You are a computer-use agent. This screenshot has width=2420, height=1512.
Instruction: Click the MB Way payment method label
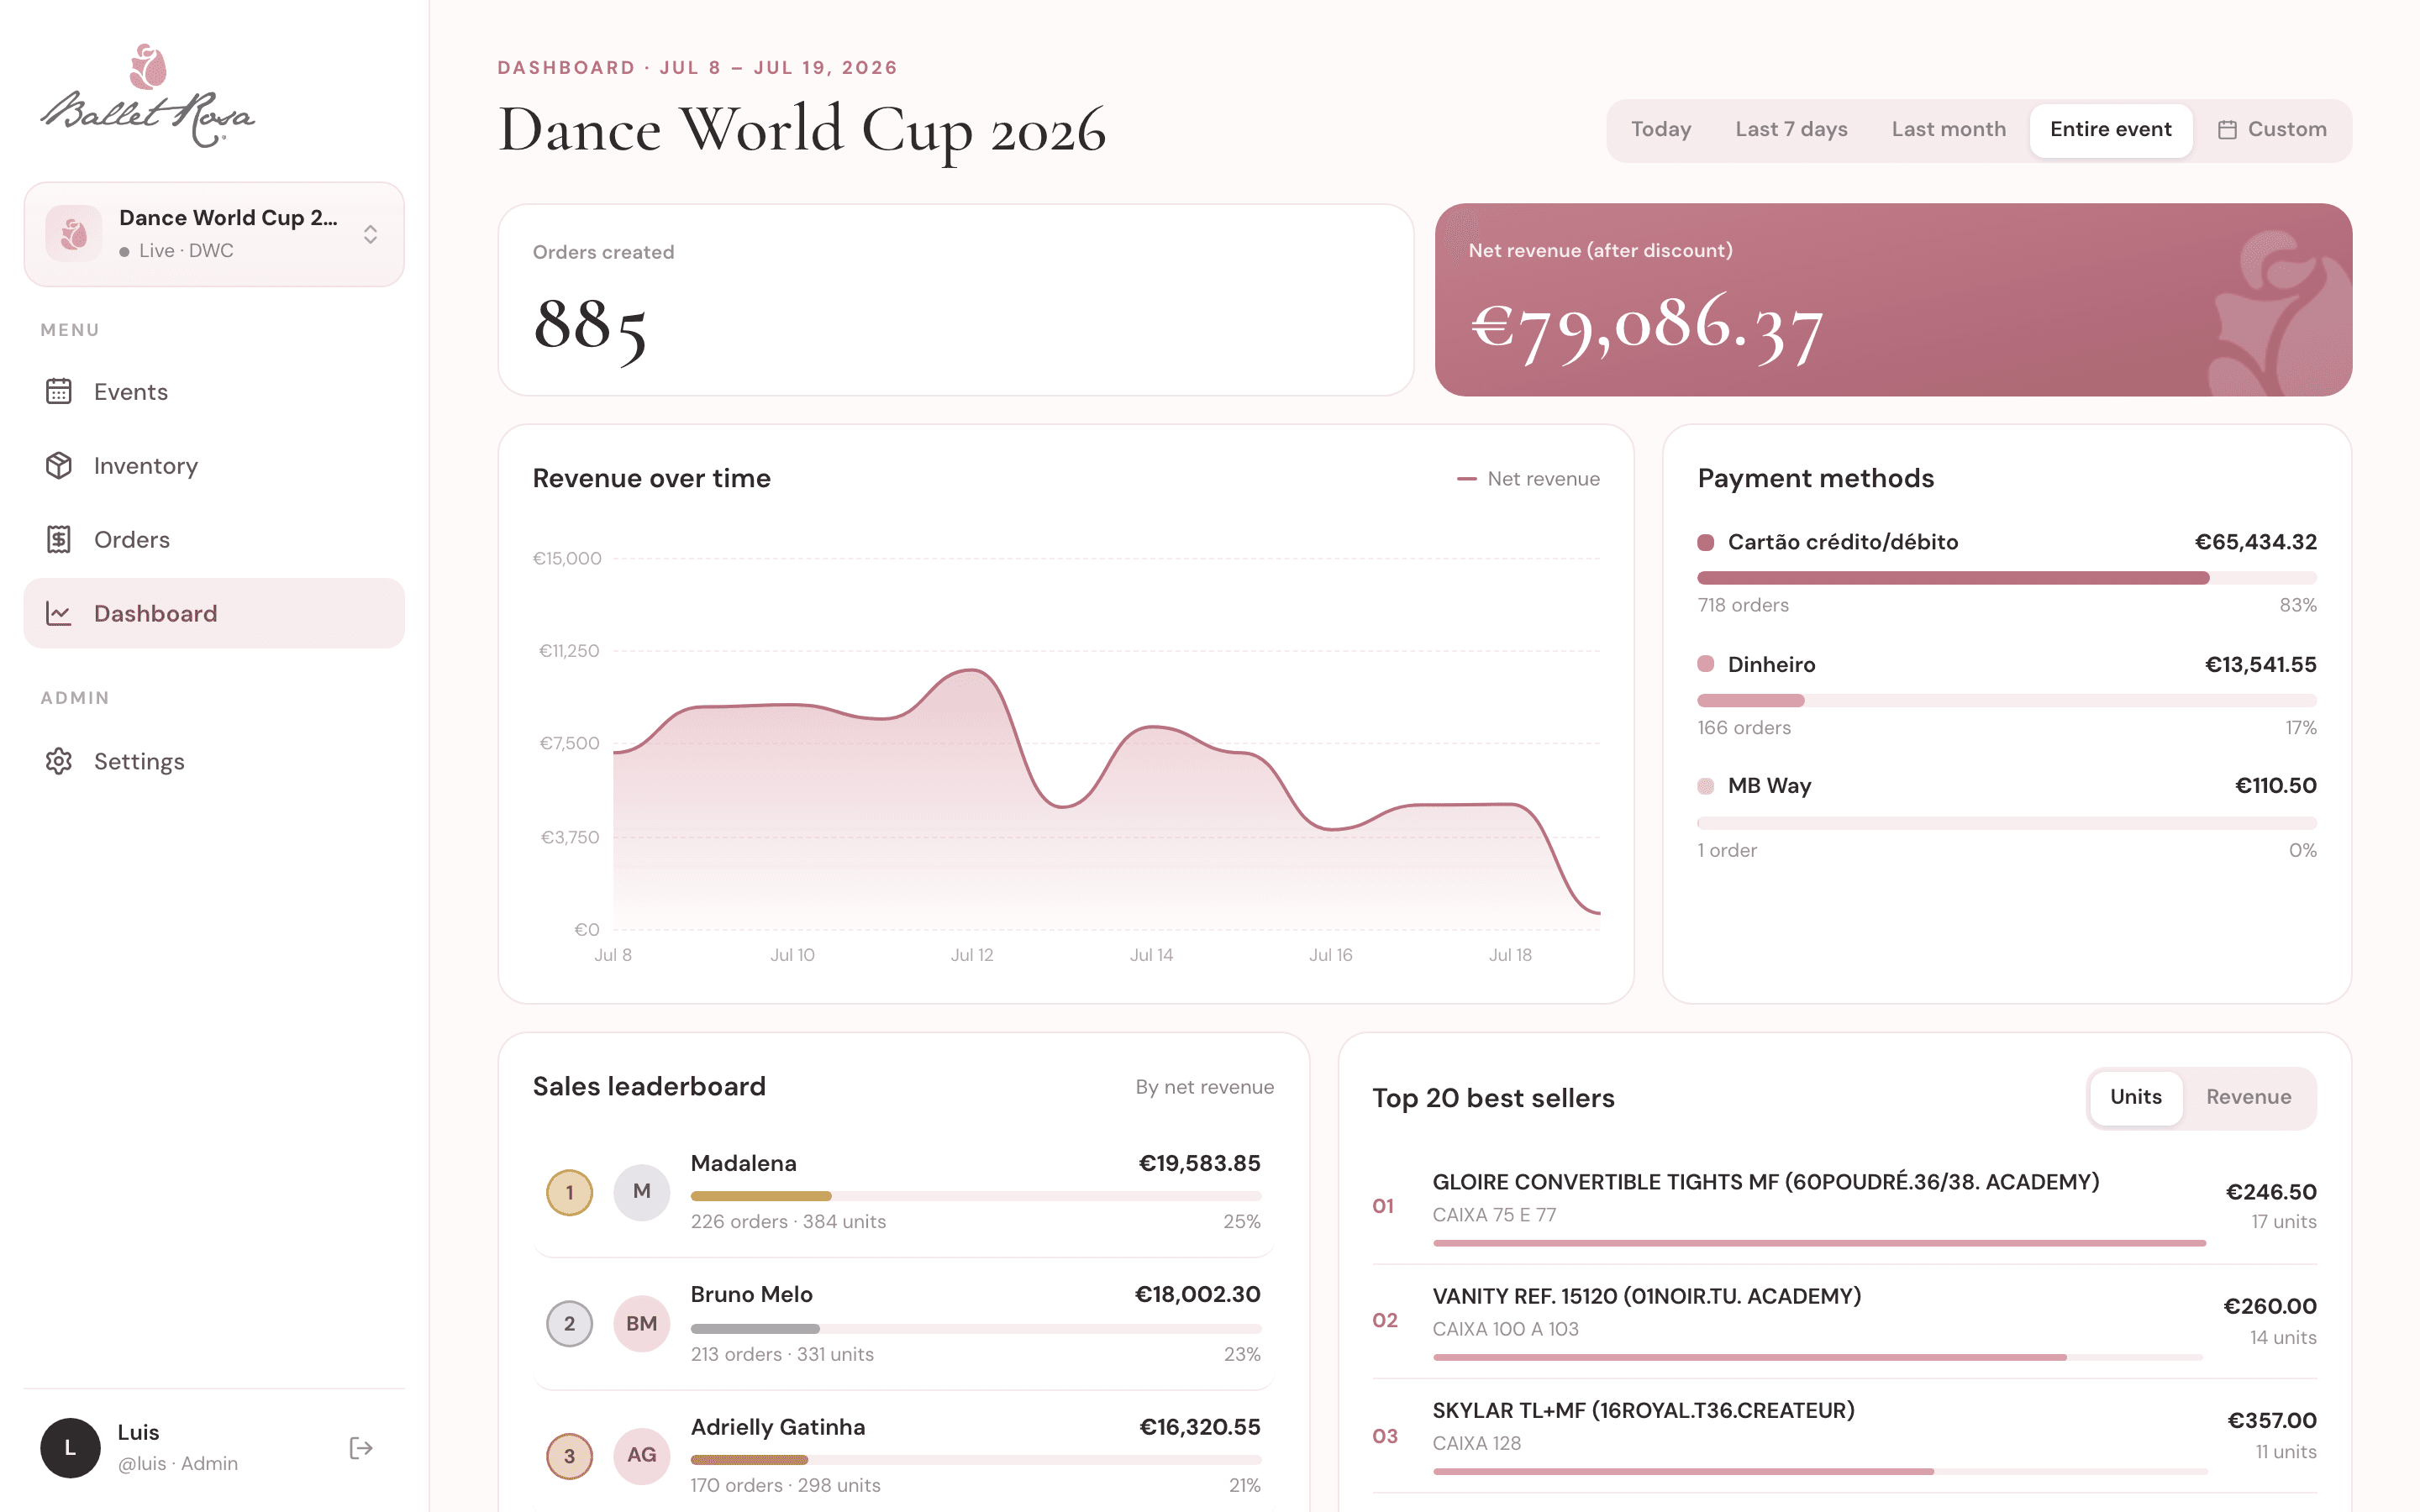point(1769,786)
